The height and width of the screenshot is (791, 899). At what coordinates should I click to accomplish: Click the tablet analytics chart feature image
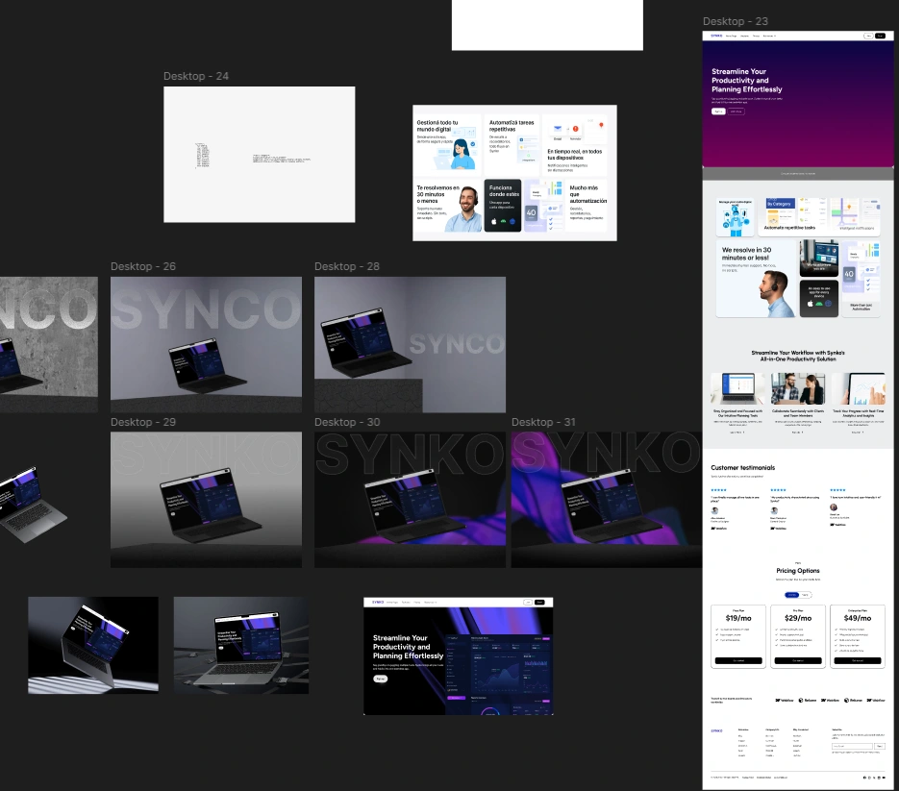point(858,389)
